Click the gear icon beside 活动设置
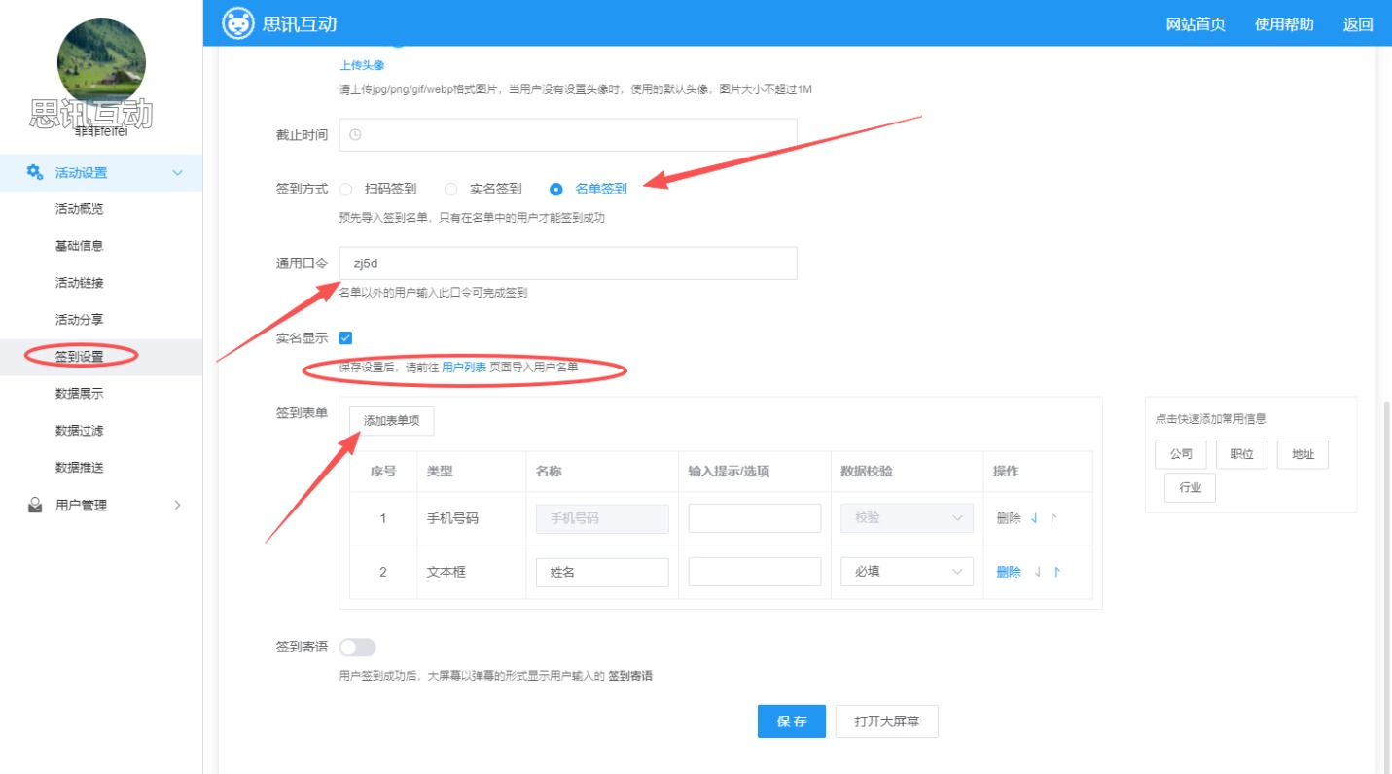This screenshot has width=1392, height=774. click(35, 172)
